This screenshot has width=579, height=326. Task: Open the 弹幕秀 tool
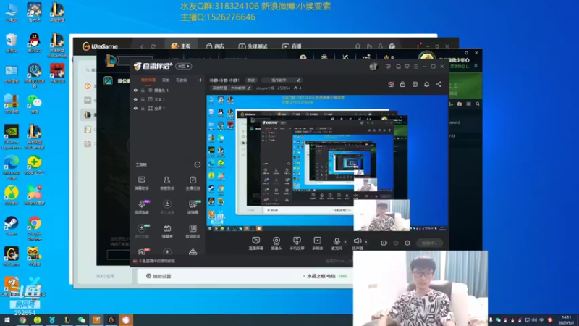click(167, 231)
